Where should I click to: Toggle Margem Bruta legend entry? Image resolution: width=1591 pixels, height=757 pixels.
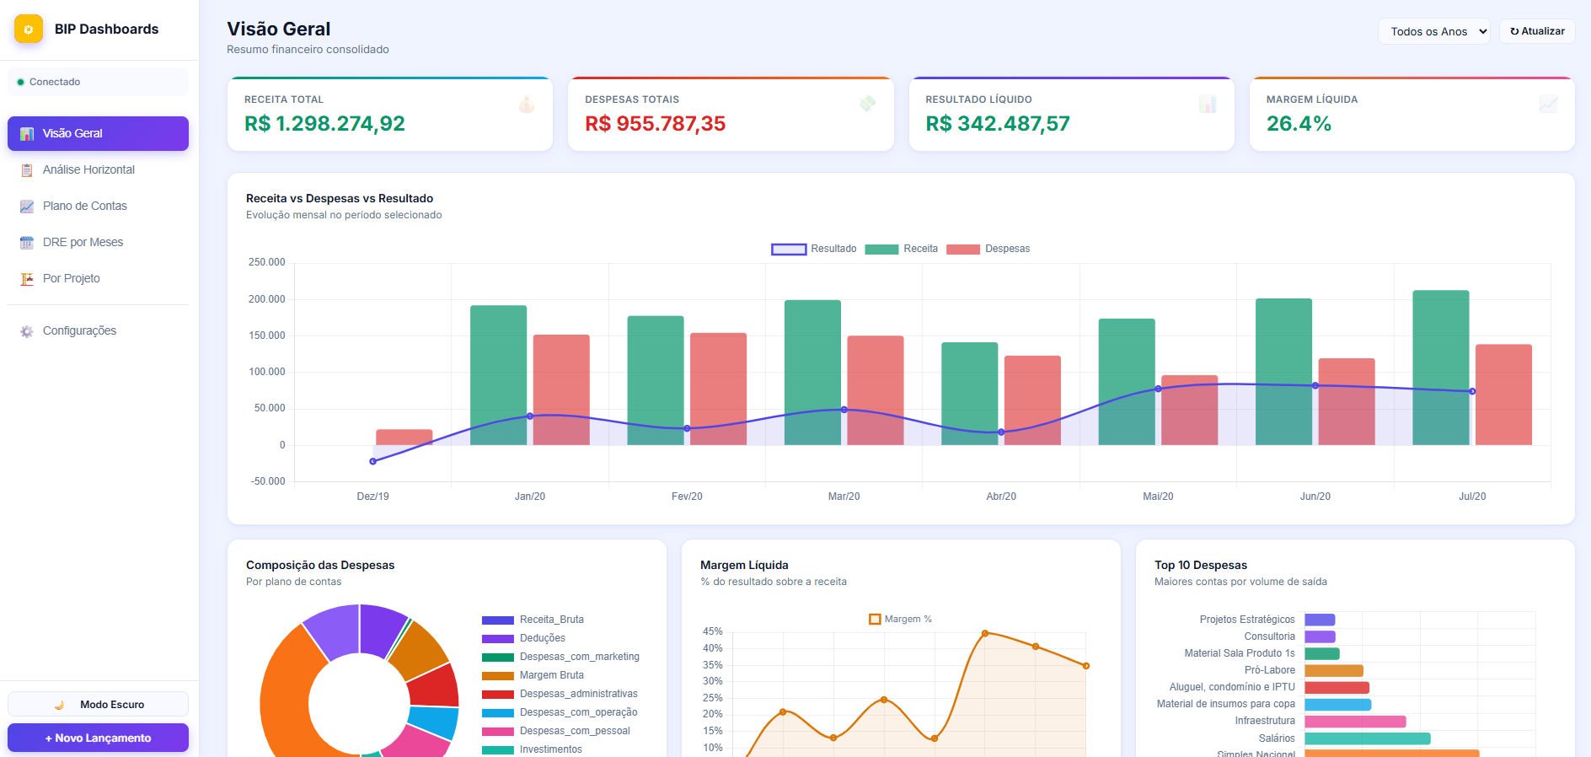pos(533,675)
